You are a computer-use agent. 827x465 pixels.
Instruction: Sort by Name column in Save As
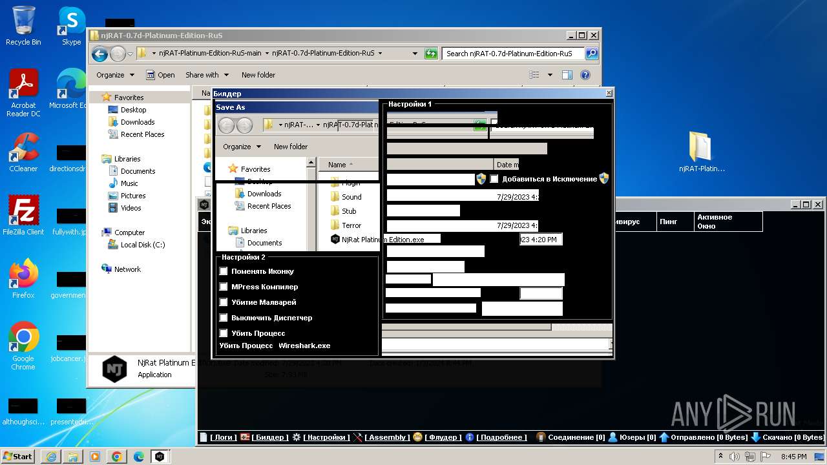pos(347,165)
